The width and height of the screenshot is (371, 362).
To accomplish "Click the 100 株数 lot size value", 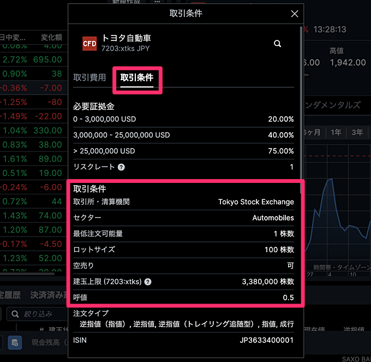I will 279,250.
